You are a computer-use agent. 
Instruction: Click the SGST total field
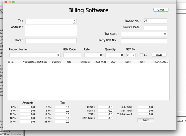[105, 111]
